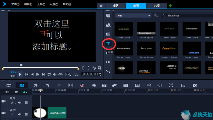The image size is (213, 120).
Task: Open the Split Screen template creator
Action: pos(195,85)
